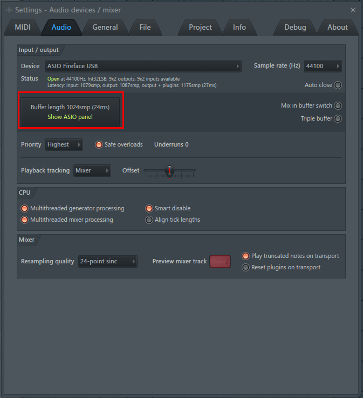Change the Priority dropdown from Highest
363x398 pixels.
64,144
